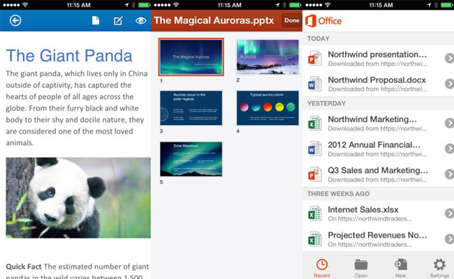
Task: Tap The Giant Panda heading
Action: [69, 56]
